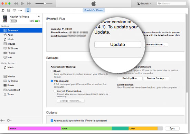Image resolution: width=190 pixels, height=134 pixels.
Task: Play the current track
Action: tap(22, 3)
